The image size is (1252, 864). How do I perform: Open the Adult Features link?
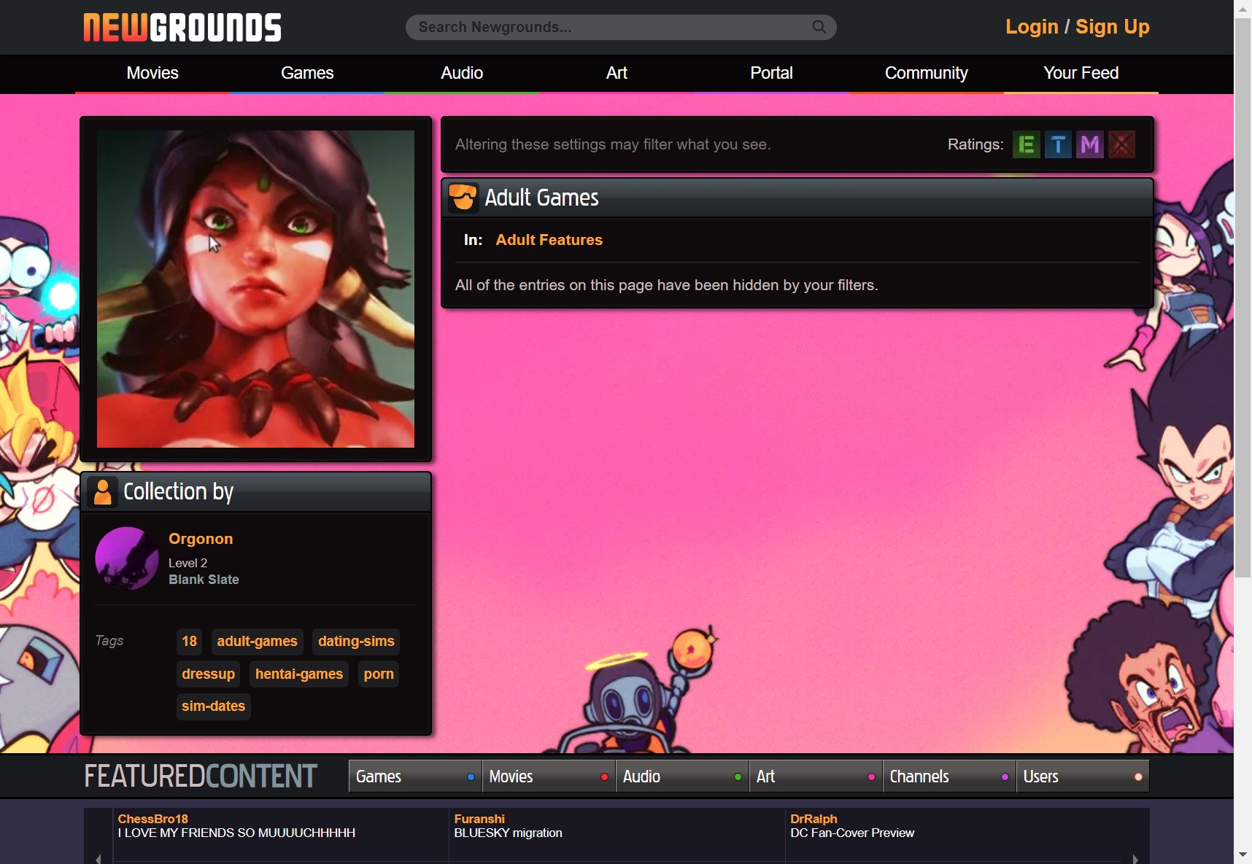click(549, 240)
